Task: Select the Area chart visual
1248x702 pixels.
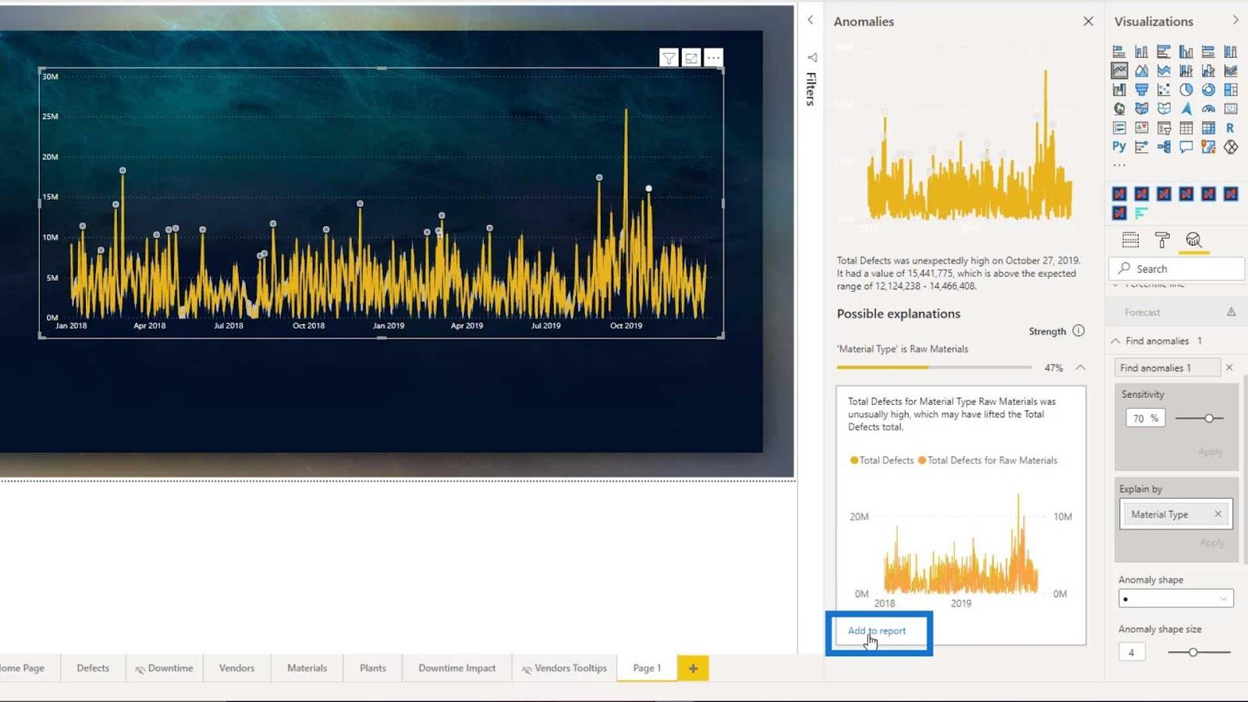Action: pos(1141,70)
